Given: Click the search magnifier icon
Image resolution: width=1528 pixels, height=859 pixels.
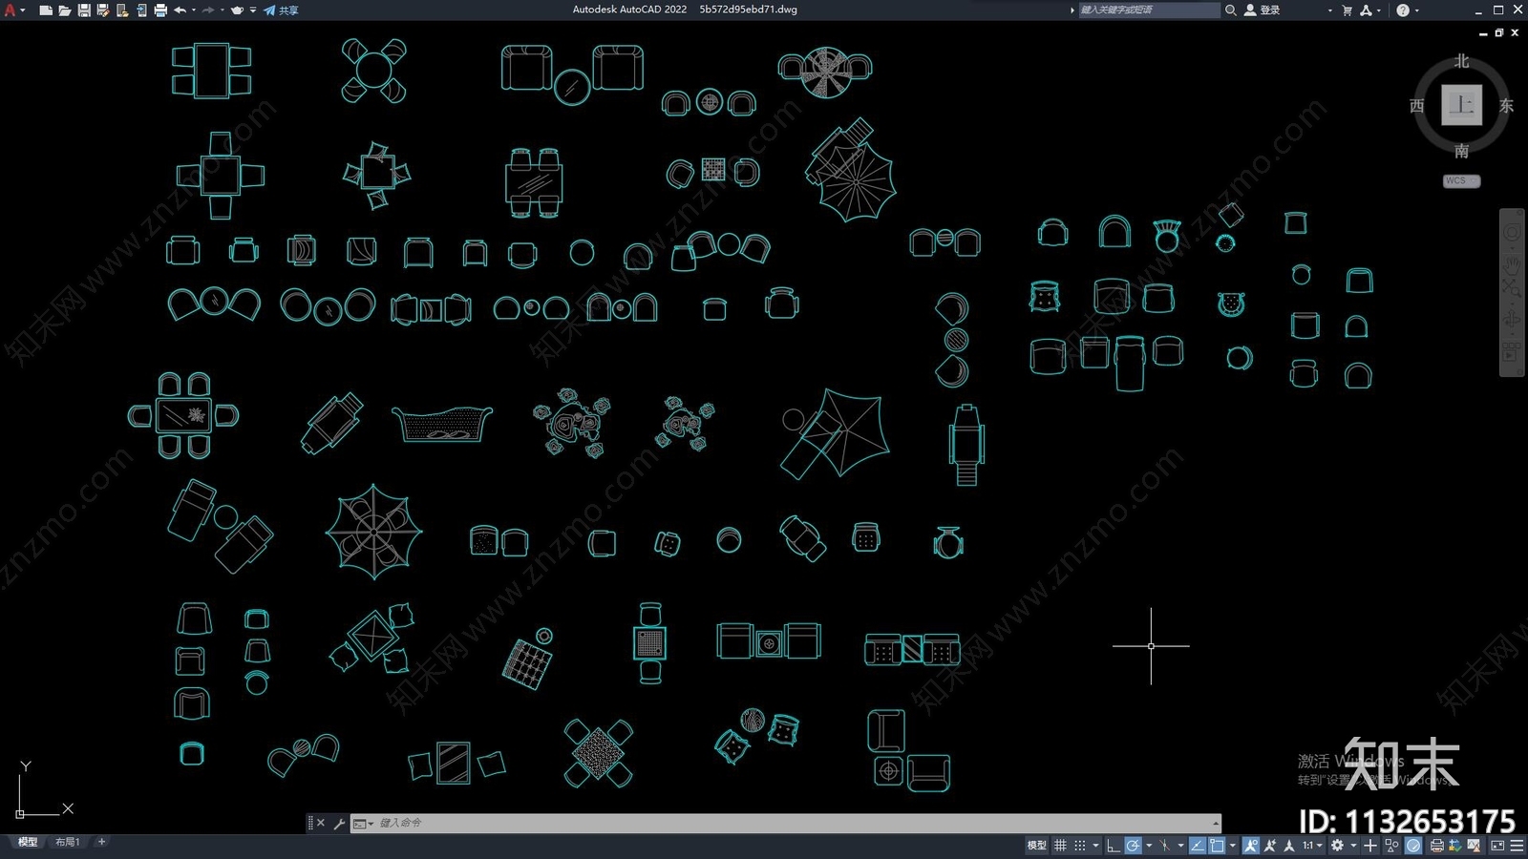Looking at the screenshot, I should click(1231, 10).
